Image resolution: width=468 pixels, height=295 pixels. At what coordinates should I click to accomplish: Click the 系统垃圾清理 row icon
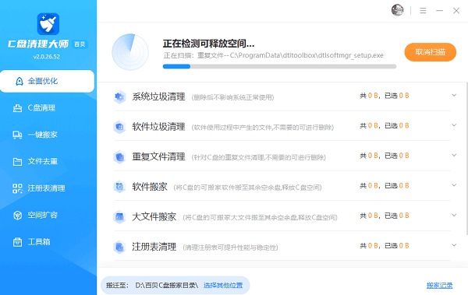pos(119,97)
